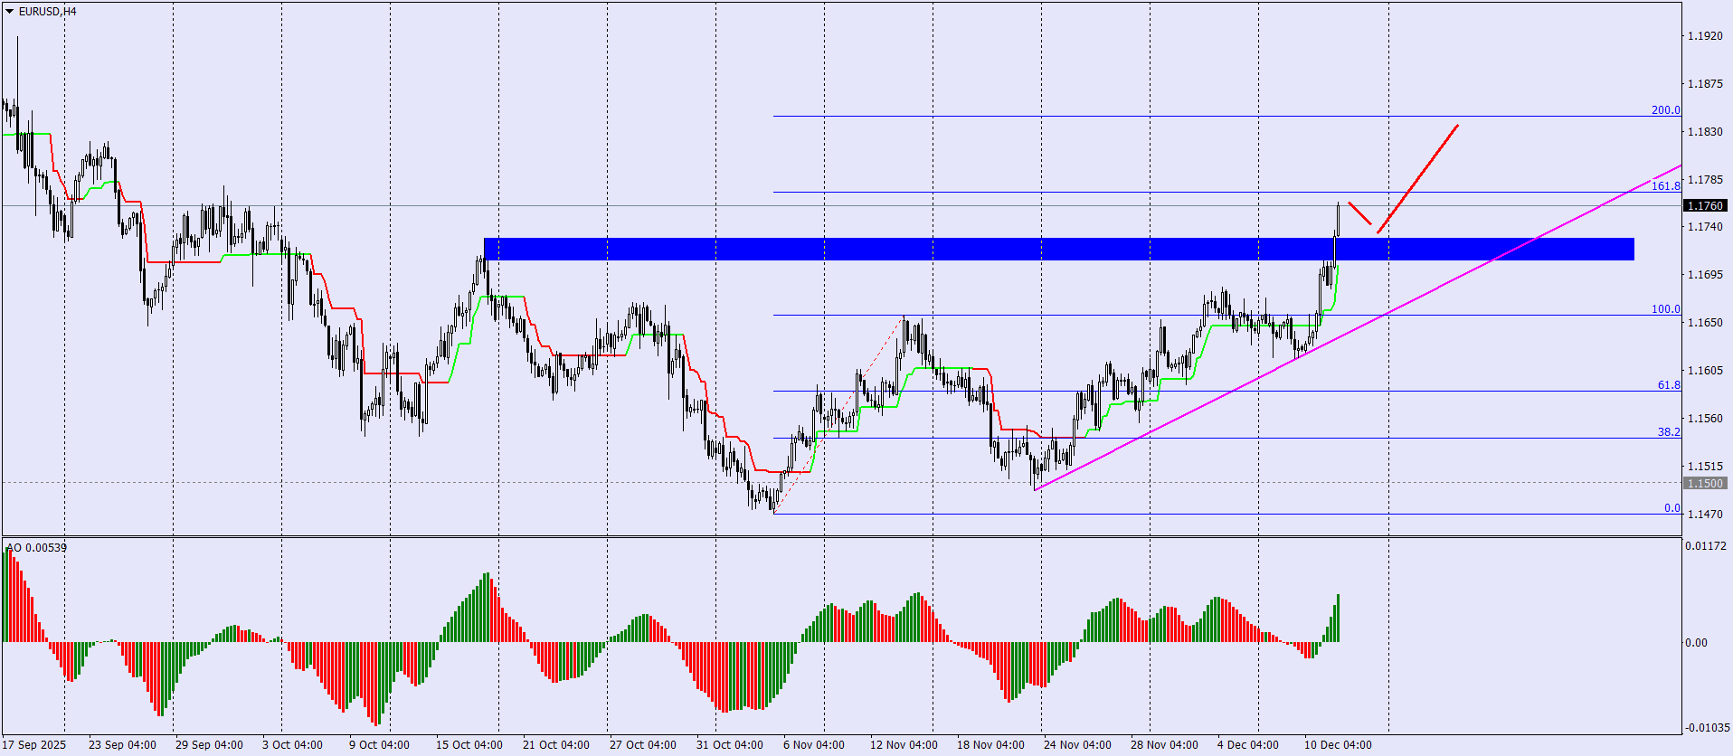1733x756 pixels.
Task: Select the 38.2 Fibonacci level label
Action: (x=1669, y=432)
